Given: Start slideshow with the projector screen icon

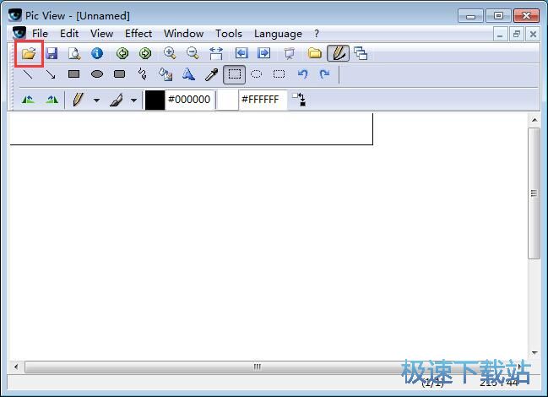Looking at the screenshot, I should pyautogui.click(x=290, y=53).
